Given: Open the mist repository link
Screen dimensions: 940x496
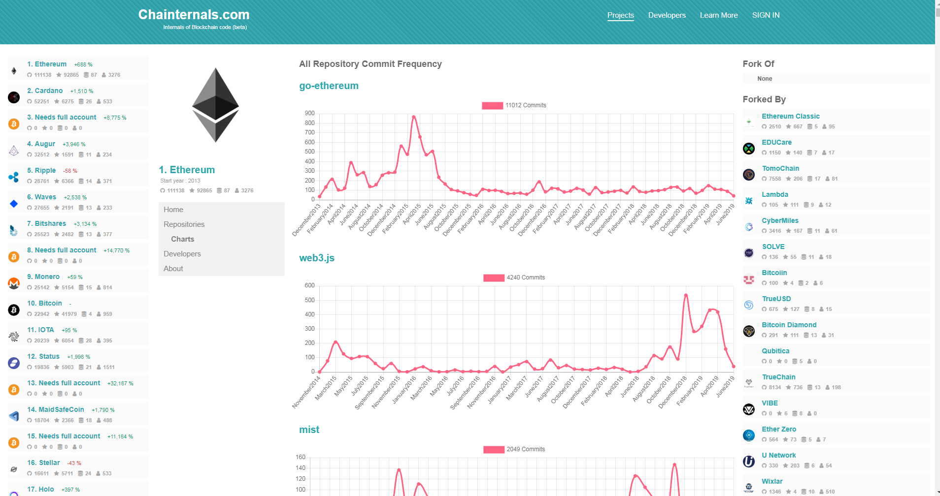Looking at the screenshot, I should tap(309, 430).
